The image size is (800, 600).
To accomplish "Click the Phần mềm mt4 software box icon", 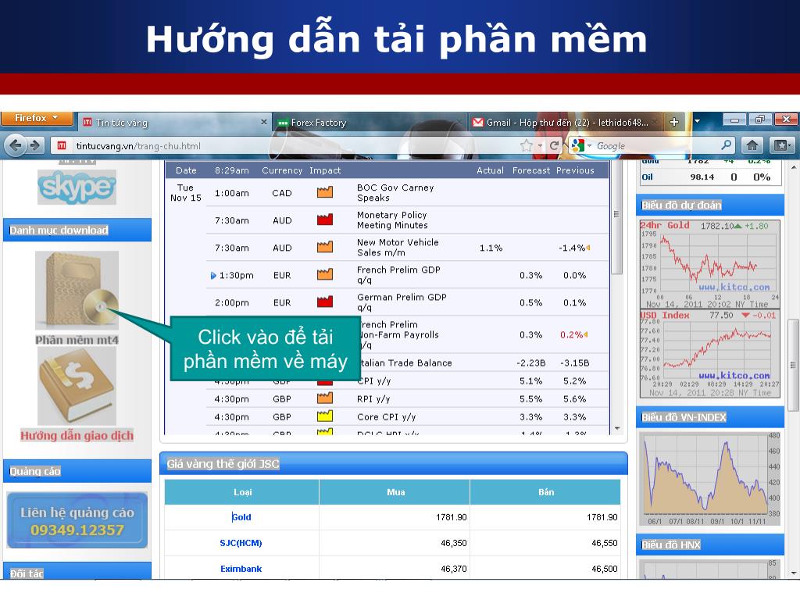I will [x=77, y=290].
